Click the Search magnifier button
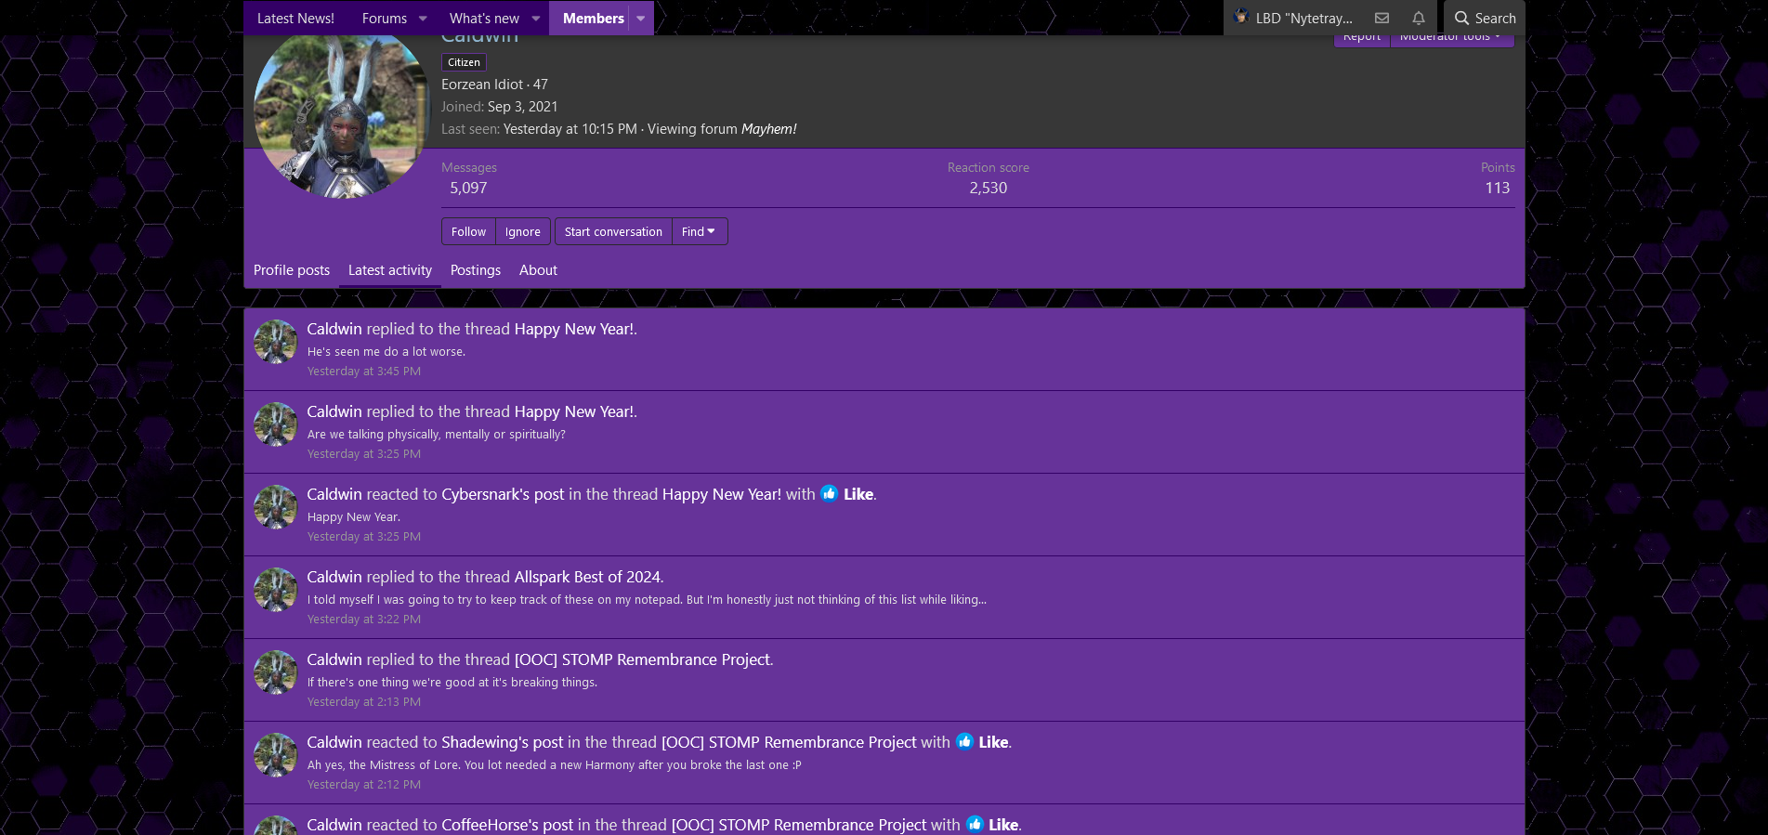The image size is (1768, 835). pyautogui.click(x=1484, y=18)
